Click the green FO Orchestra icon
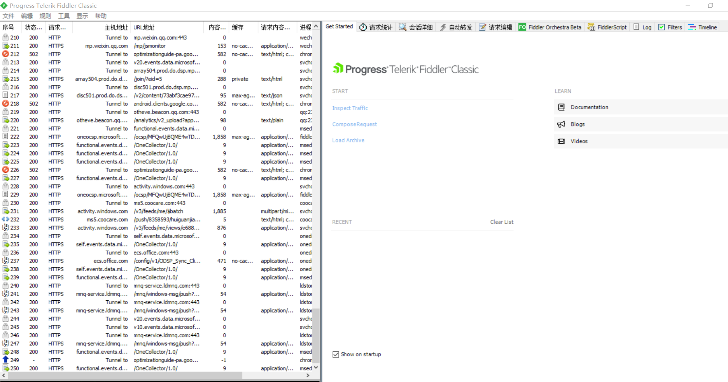The image size is (728, 382). coord(522,27)
